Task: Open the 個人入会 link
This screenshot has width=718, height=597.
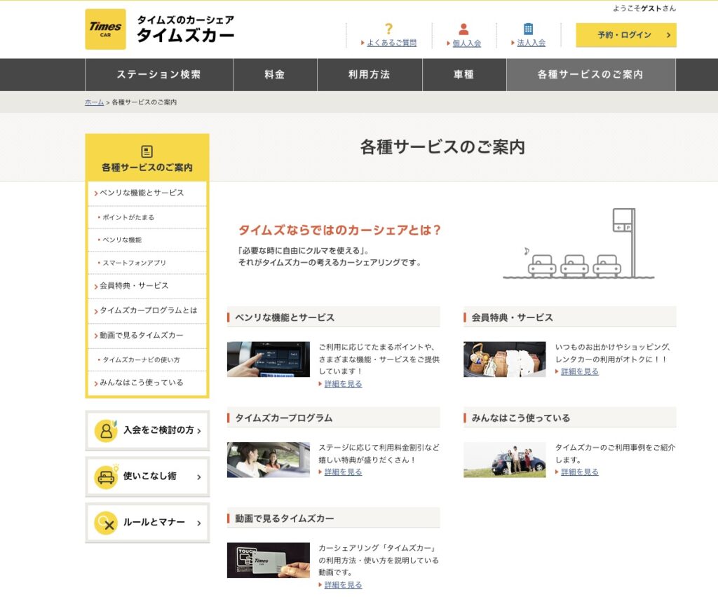Action: pyautogui.click(x=466, y=43)
